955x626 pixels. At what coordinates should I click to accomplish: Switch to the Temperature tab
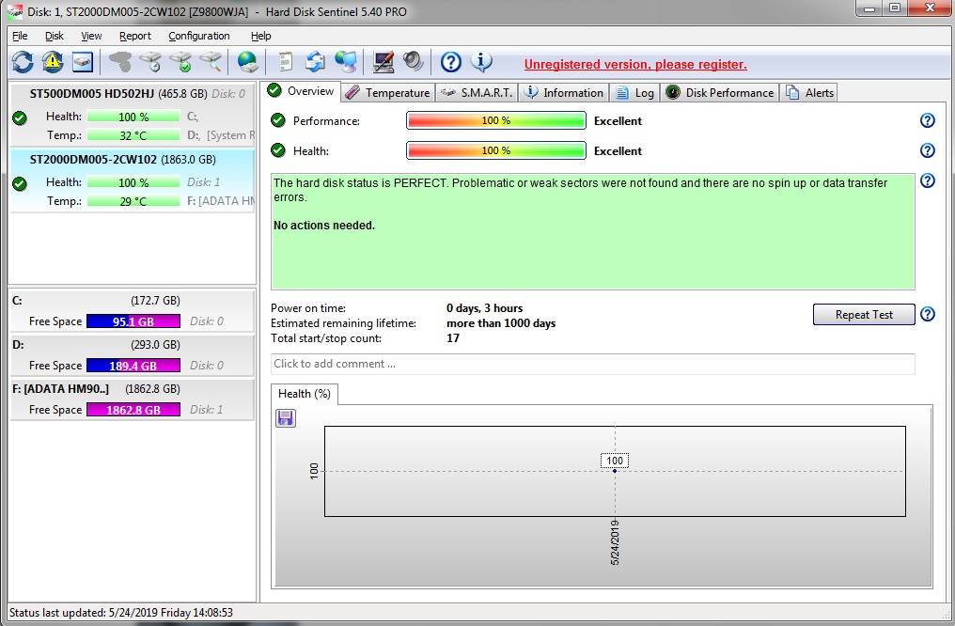388,92
